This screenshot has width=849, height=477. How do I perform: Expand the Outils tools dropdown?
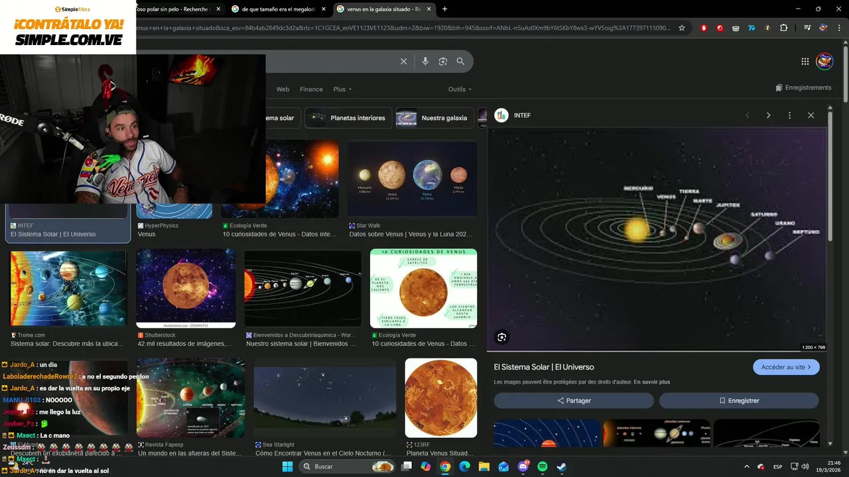pos(460,89)
